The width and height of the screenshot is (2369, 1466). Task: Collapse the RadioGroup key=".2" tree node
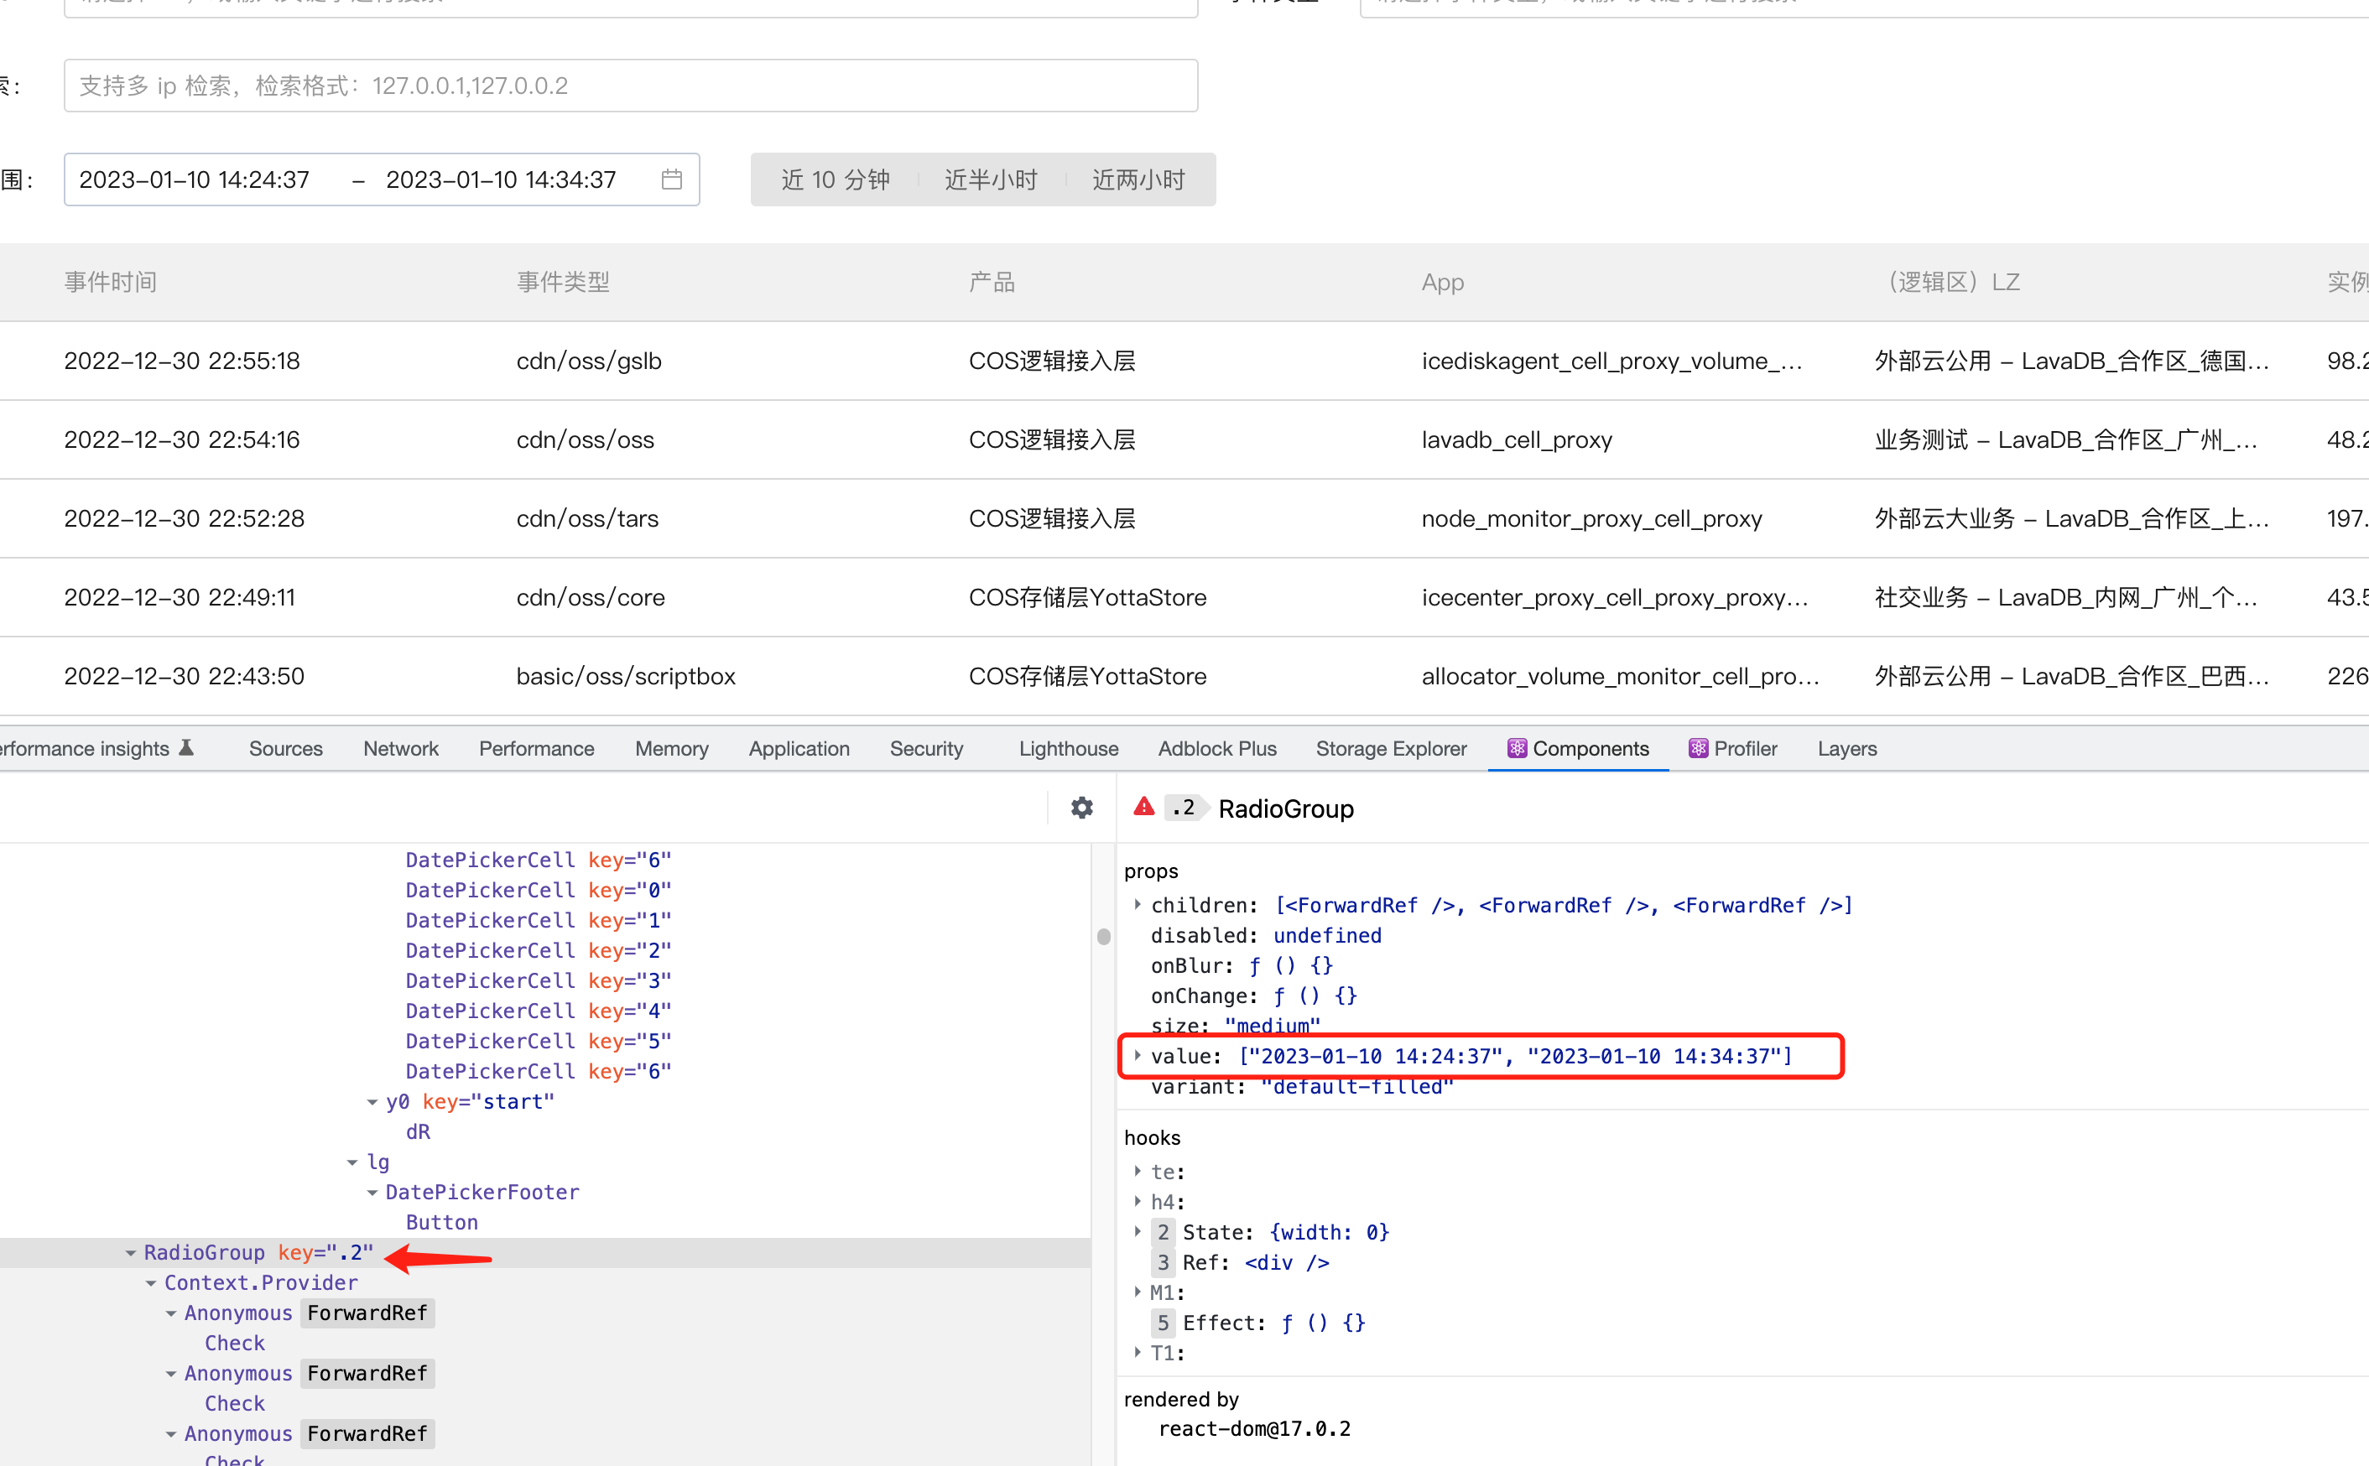coord(132,1252)
